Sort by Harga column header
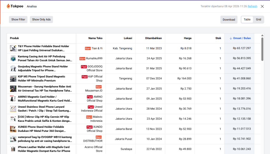The width and height of the screenshot is (270, 154). [x=187, y=38]
